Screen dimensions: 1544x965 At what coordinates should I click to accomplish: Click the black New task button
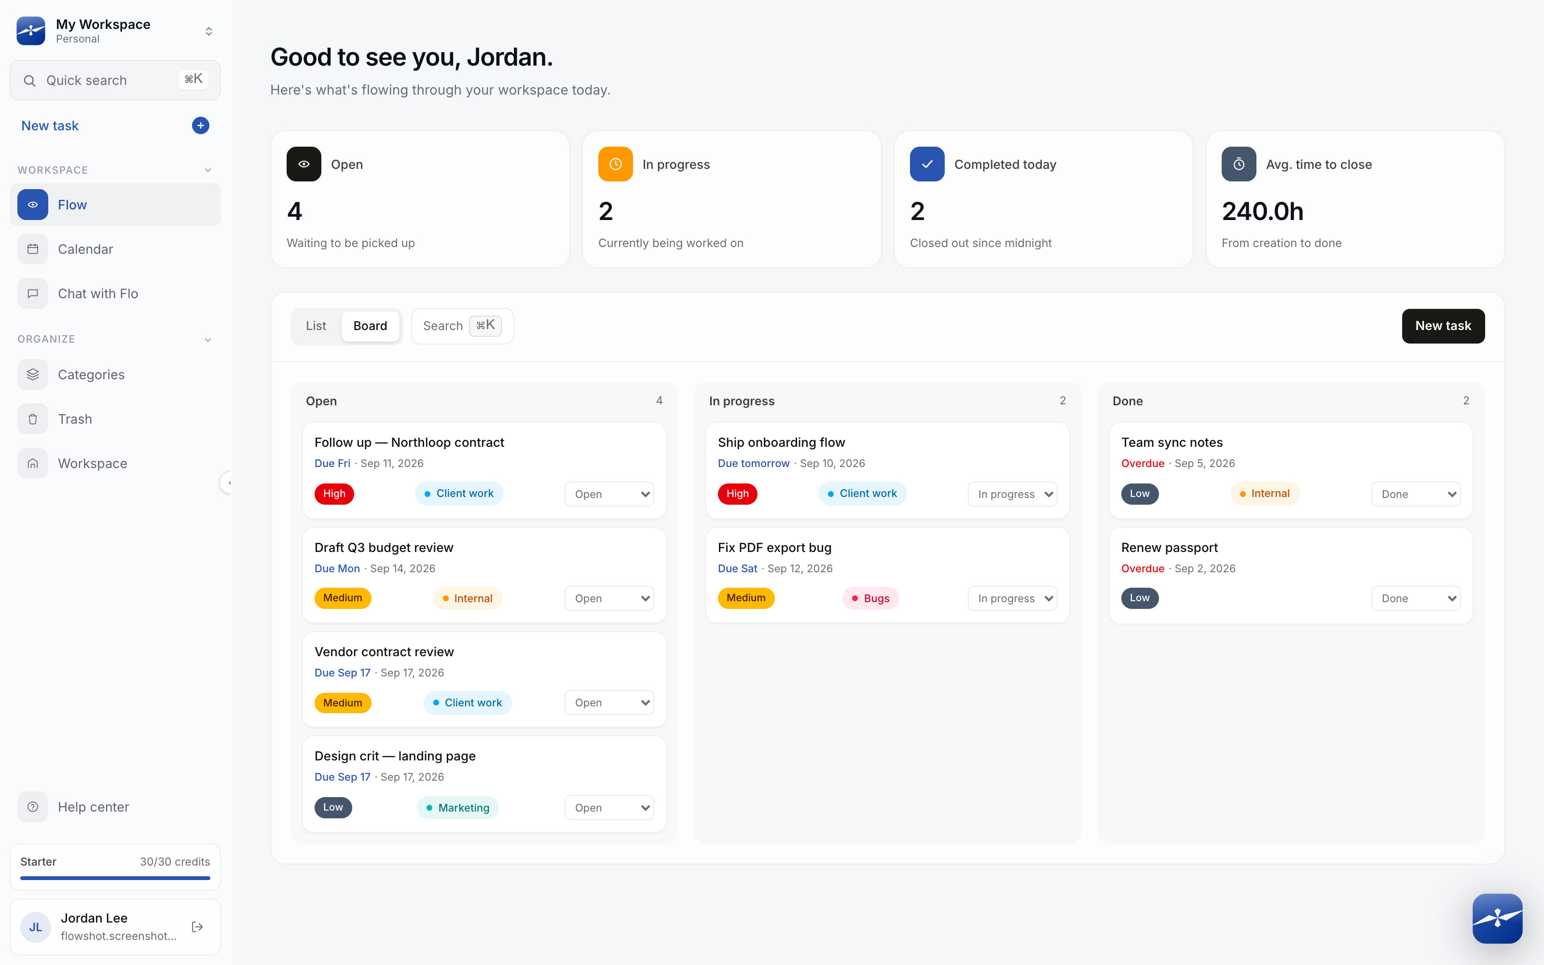coord(1443,326)
